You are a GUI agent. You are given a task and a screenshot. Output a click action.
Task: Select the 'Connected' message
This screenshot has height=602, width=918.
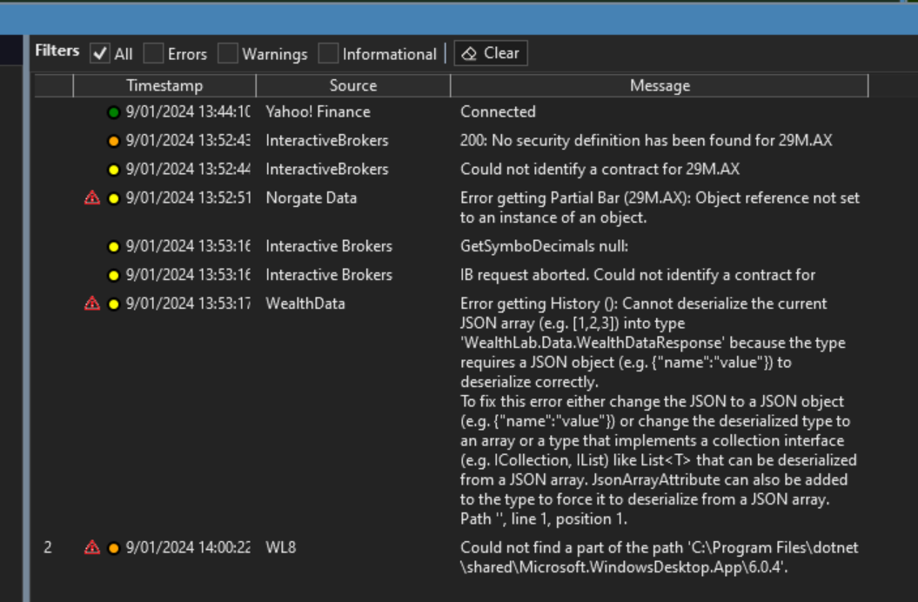[x=498, y=112]
